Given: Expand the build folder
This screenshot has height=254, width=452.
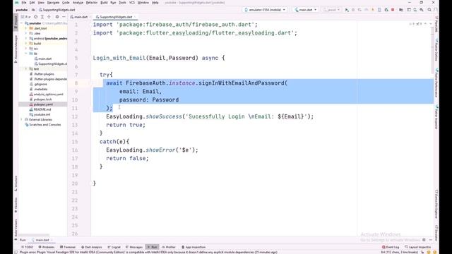Looking at the screenshot, I should coord(26,44).
